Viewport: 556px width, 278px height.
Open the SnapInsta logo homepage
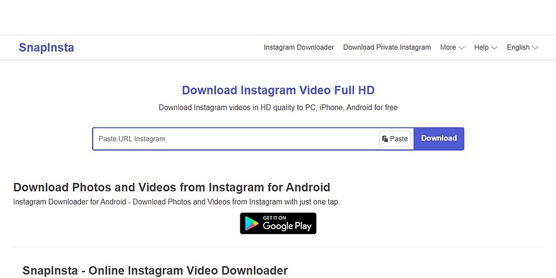(46, 47)
